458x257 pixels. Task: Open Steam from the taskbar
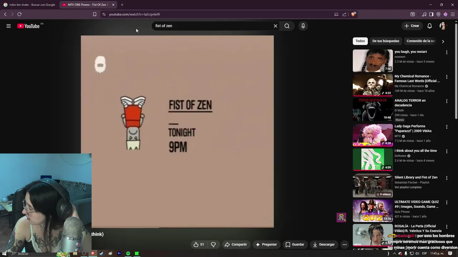(x=102, y=253)
